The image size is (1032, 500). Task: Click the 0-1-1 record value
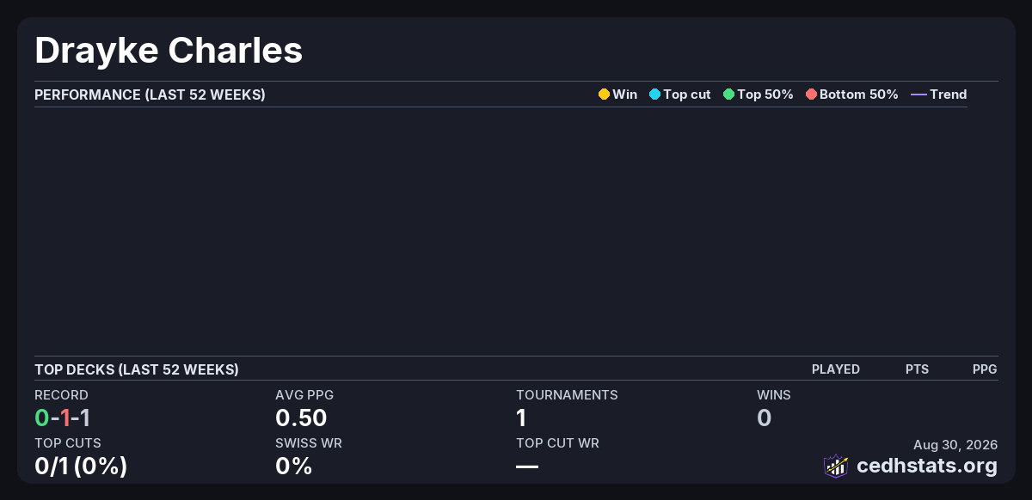63,418
